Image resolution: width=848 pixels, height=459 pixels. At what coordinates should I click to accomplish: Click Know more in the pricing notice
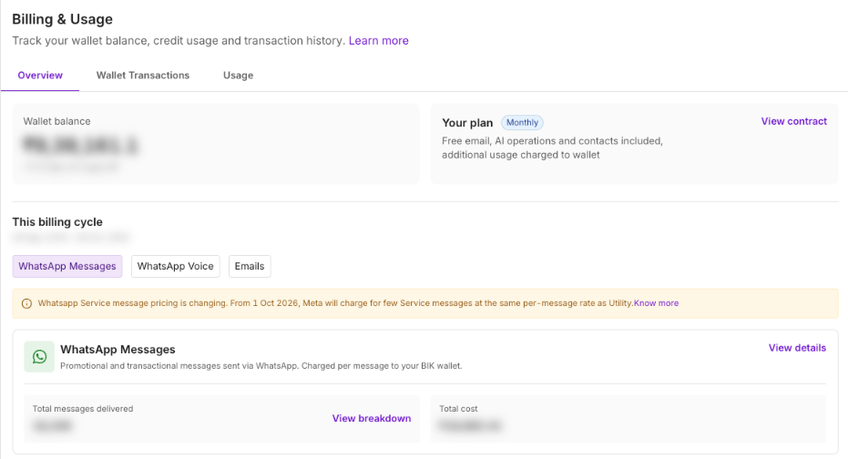pos(656,303)
